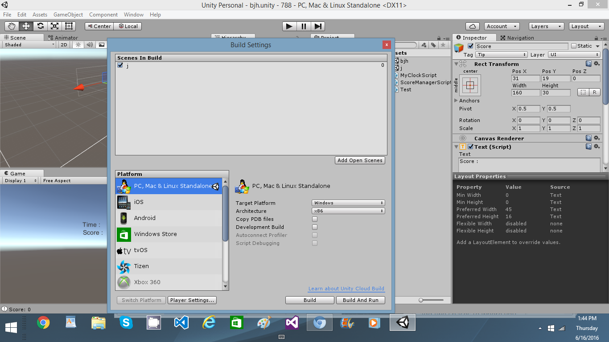Image resolution: width=609 pixels, height=342 pixels.
Task: Uncheck scene j in build list
Action: 120,65
